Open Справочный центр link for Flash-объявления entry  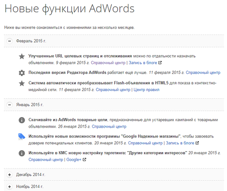[x=113, y=90]
